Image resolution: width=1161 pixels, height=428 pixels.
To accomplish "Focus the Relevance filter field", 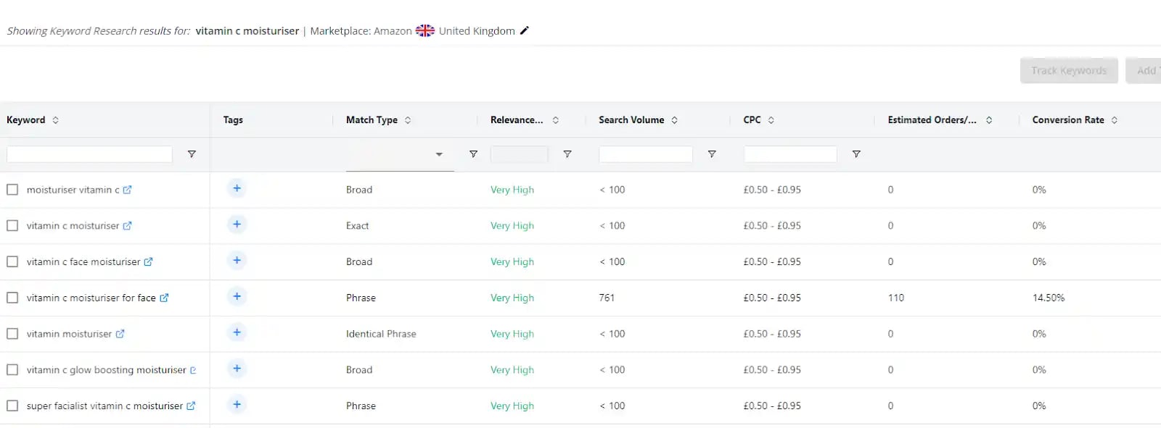I will pos(520,154).
